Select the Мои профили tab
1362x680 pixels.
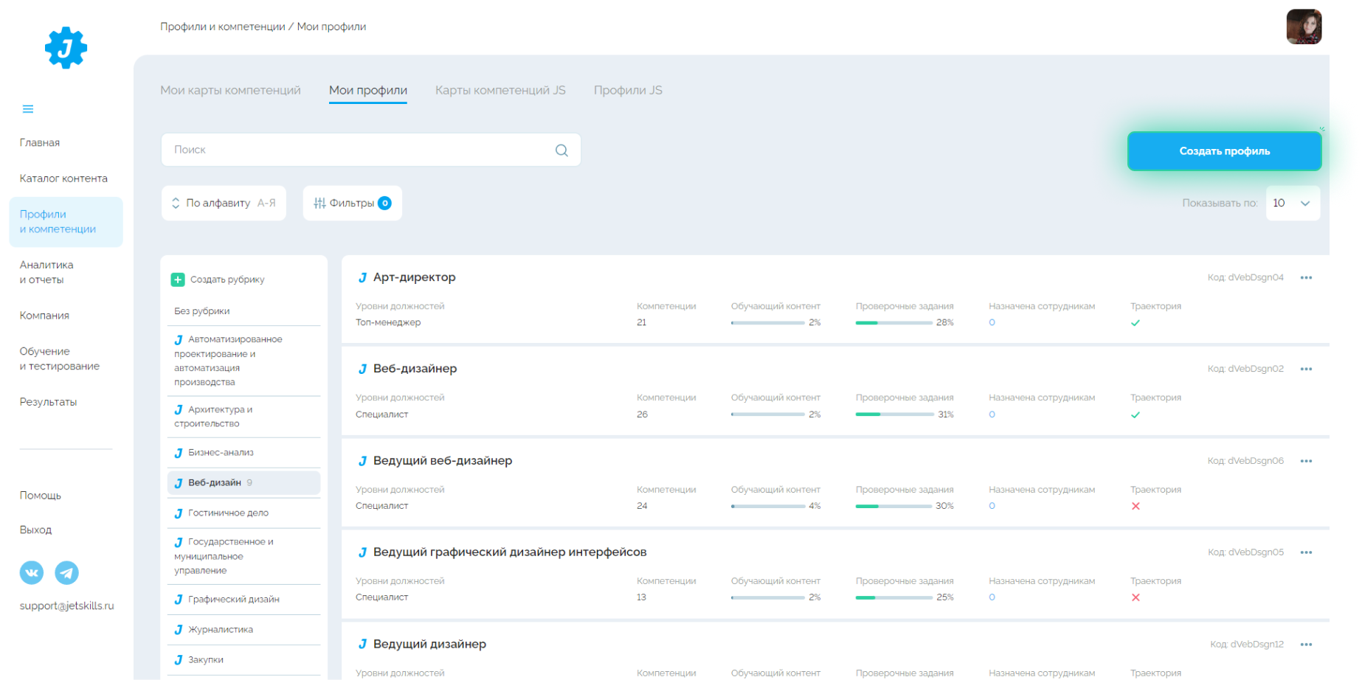tap(368, 90)
